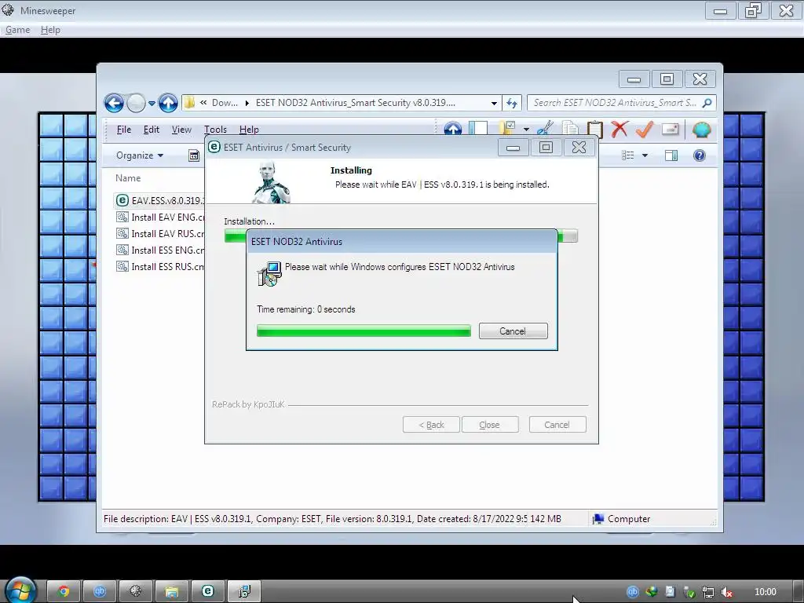Click Cancel in ESET NOD32 Antivirus dialog

pos(513,331)
